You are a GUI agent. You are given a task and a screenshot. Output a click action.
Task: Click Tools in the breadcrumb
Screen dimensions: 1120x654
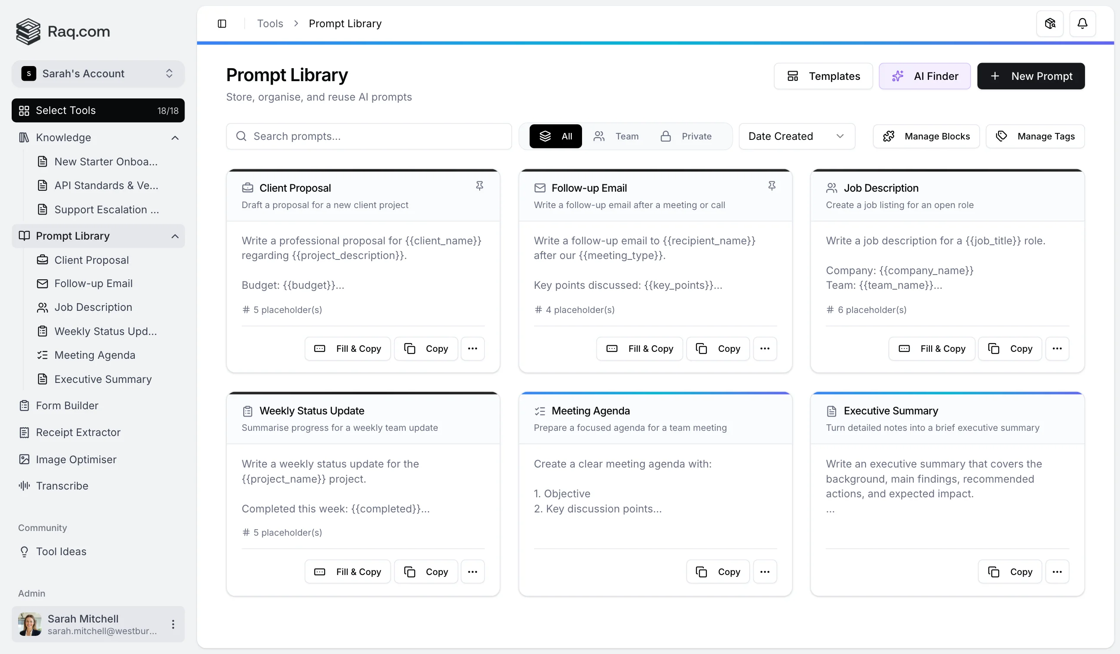pos(269,23)
